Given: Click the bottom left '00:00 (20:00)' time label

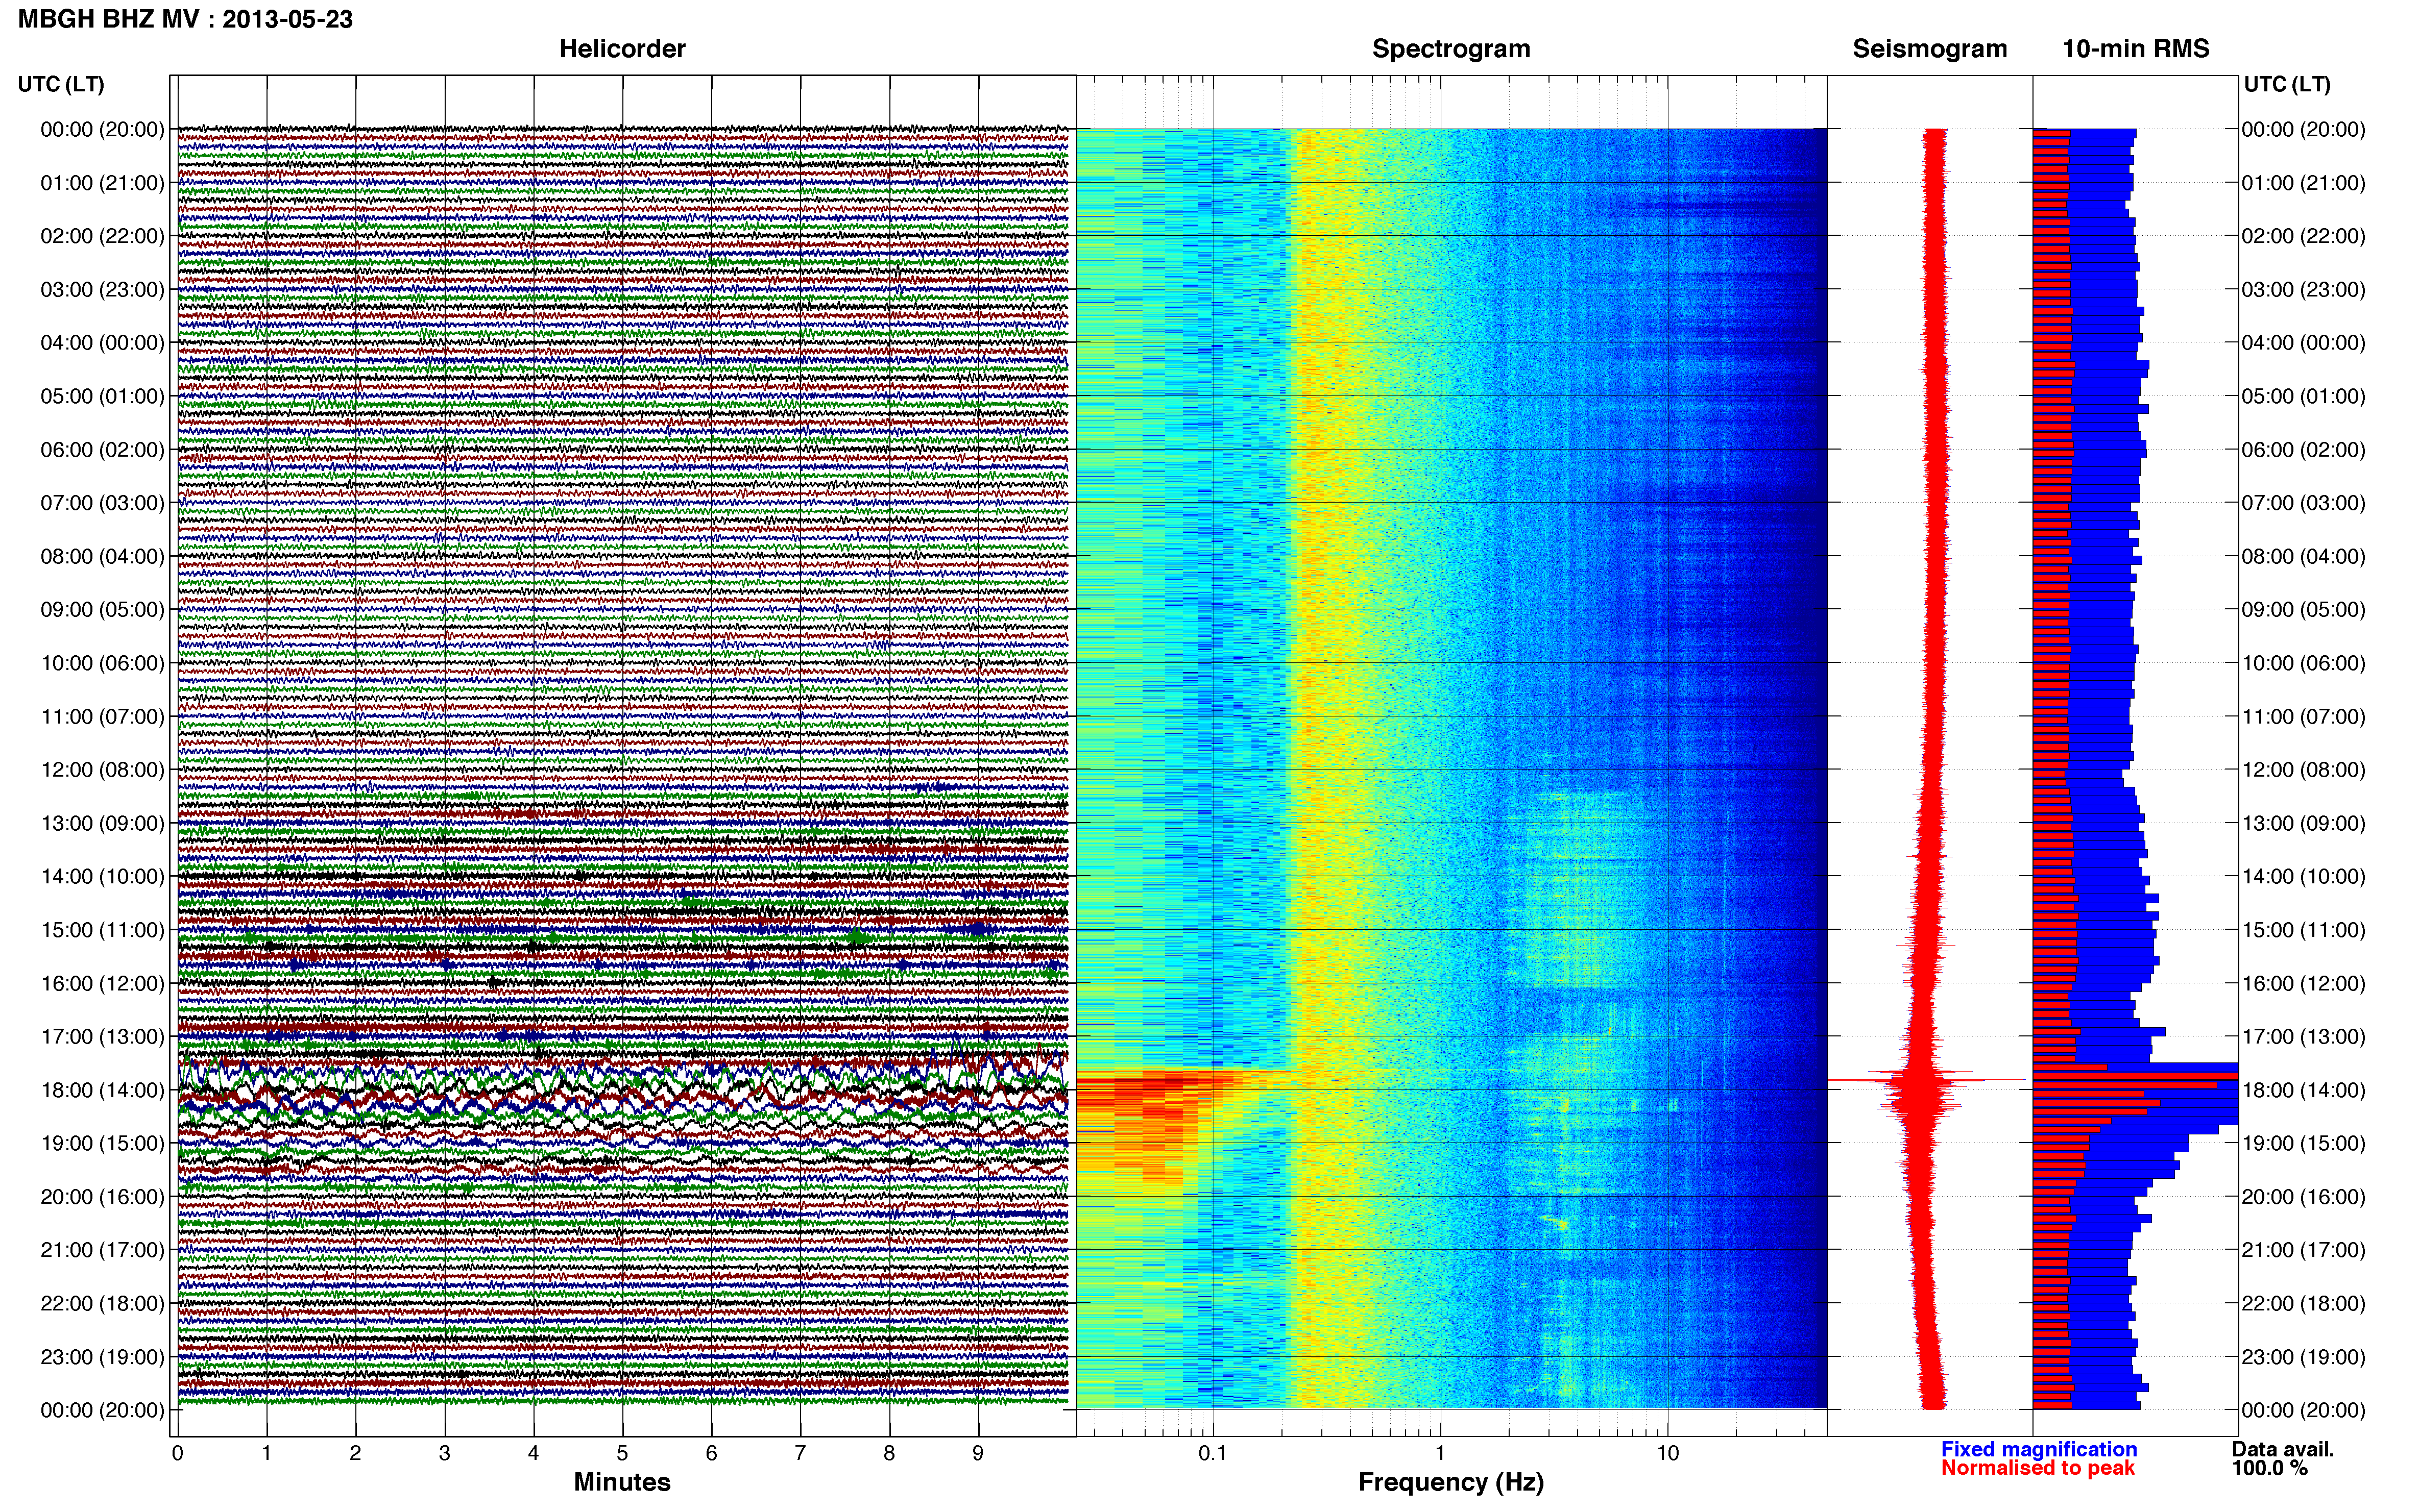Looking at the screenshot, I should (x=102, y=1410).
